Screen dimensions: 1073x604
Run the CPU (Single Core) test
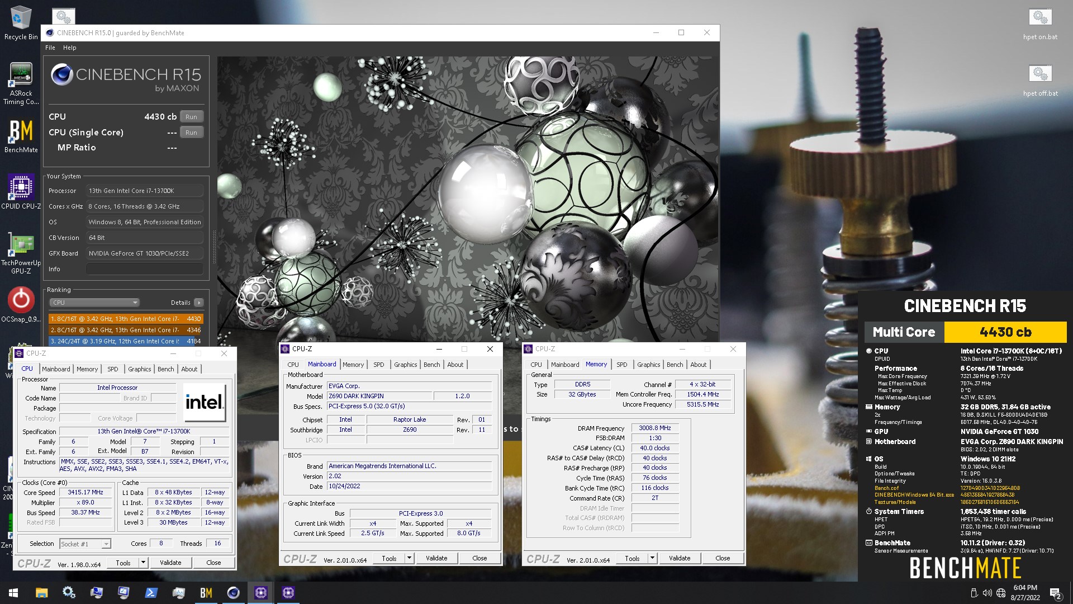coord(191,133)
